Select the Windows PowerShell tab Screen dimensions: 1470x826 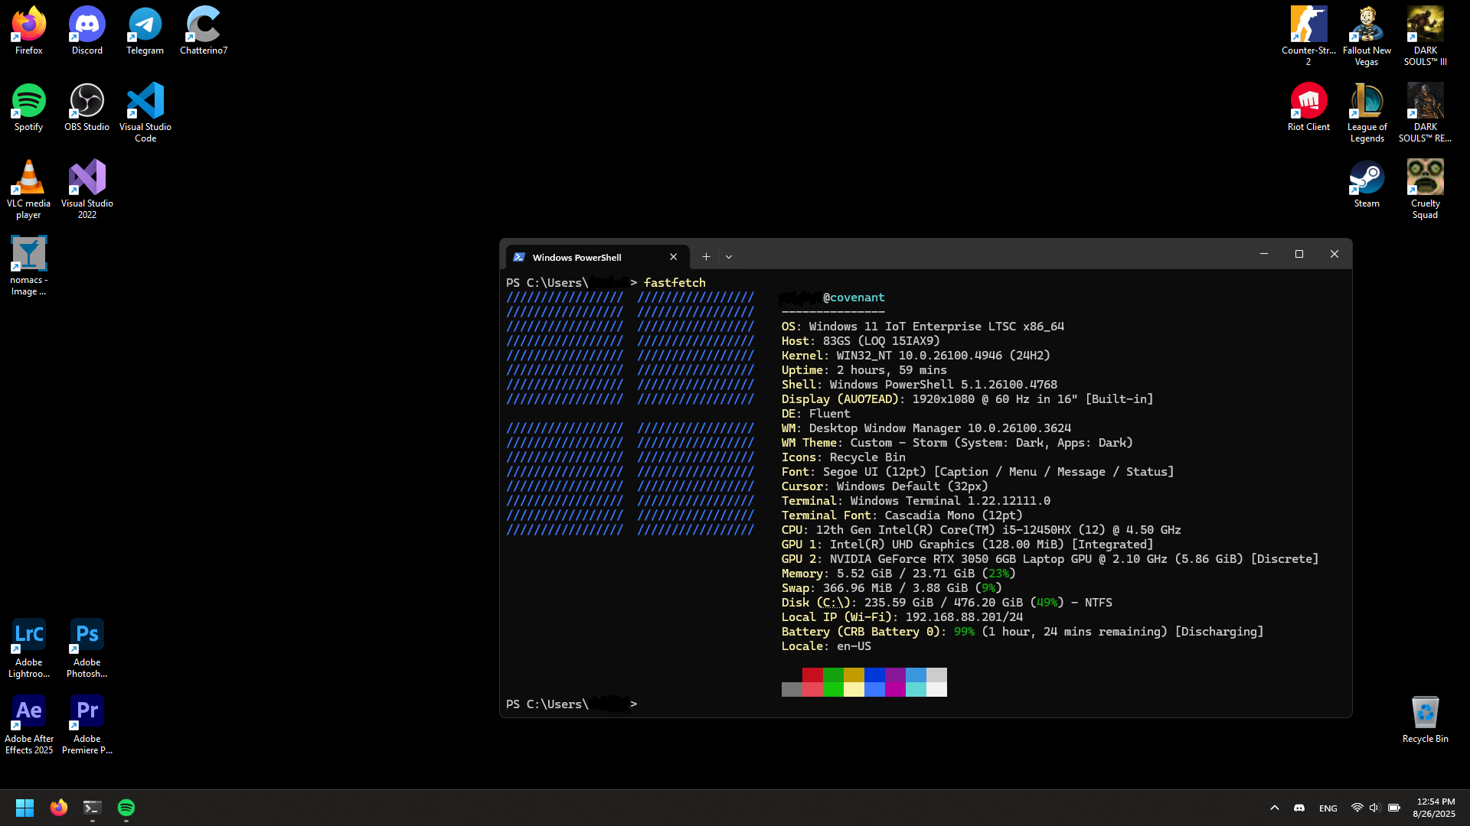[x=597, y=257]
